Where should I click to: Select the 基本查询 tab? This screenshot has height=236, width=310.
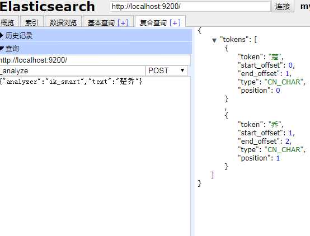[101, 23]
